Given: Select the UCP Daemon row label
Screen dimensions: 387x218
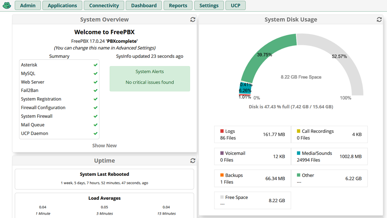Looking at the screenshot, I should [x=35, y=133].
